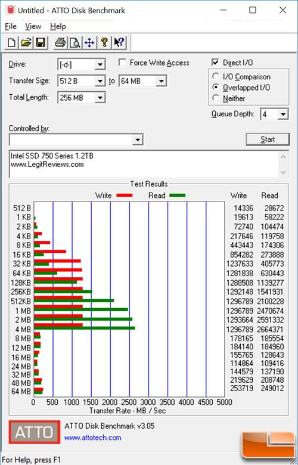
Task: Activate the context help pointer icon
Action: (119, 43)
